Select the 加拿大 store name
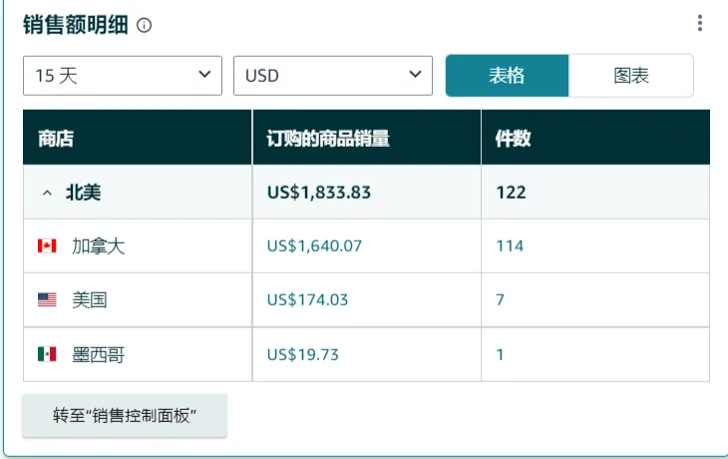This screenshot has height=459, width=728. coord(99,245)
